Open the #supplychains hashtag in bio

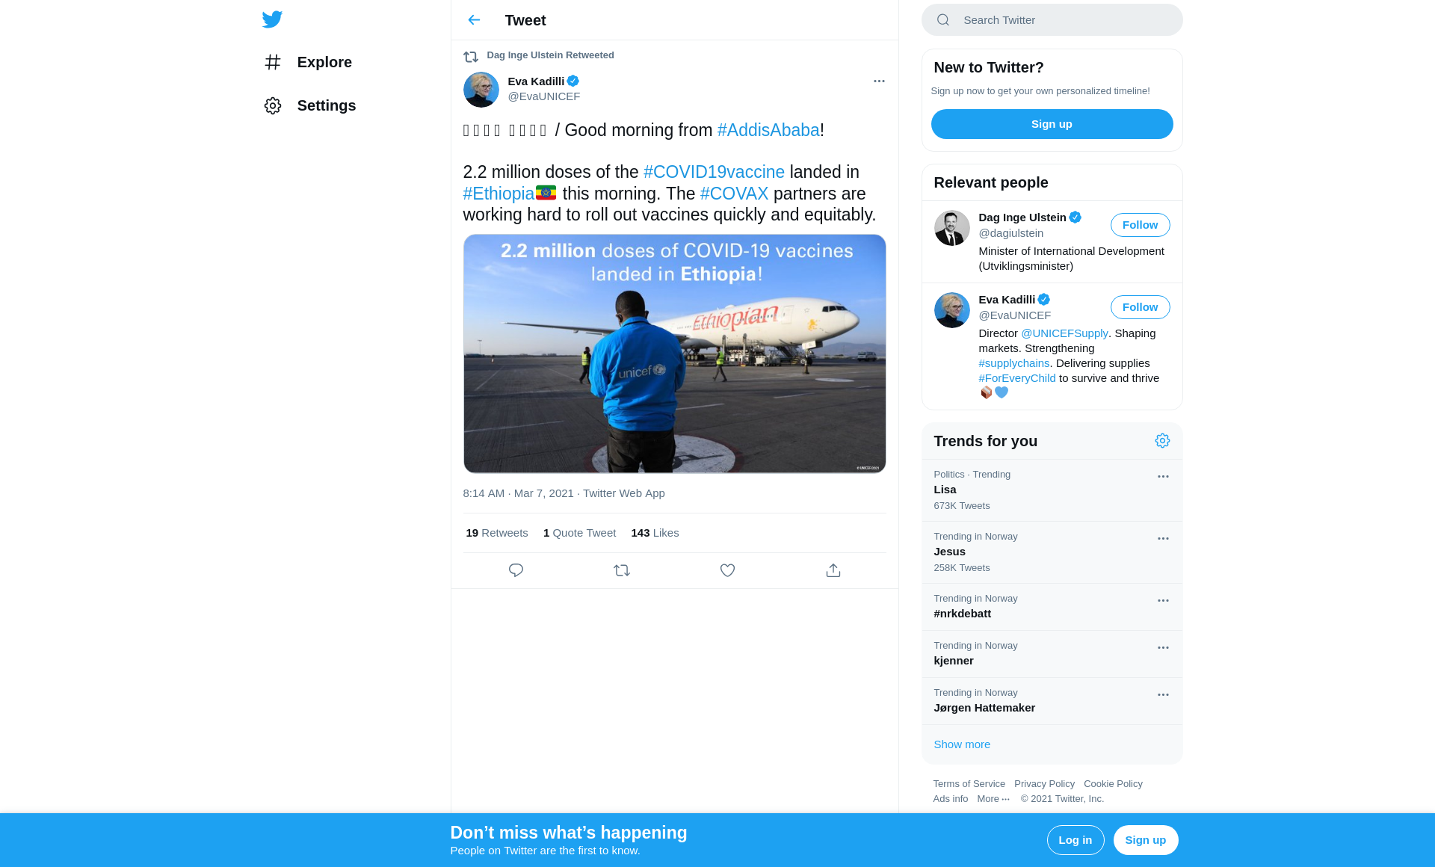click(x=1013, y=363)
